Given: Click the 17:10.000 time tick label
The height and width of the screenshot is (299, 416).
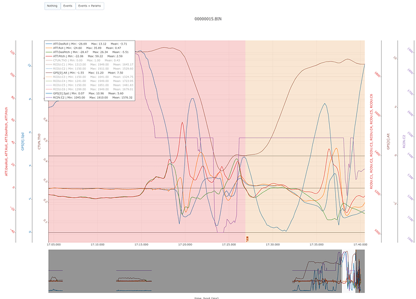Looking at the screenshot, I should point(97,245).
